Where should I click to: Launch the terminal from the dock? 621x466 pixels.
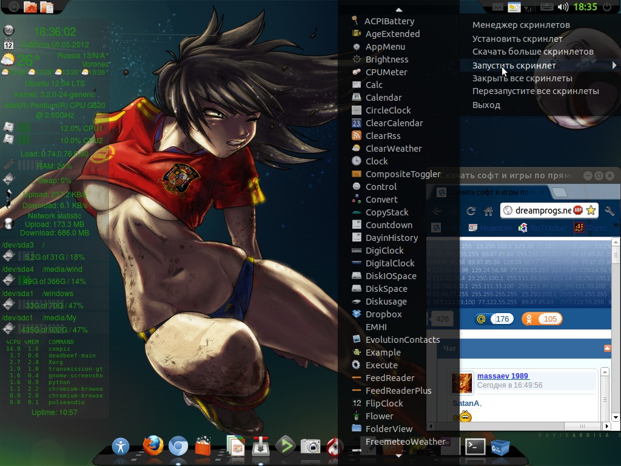[475, 446]
